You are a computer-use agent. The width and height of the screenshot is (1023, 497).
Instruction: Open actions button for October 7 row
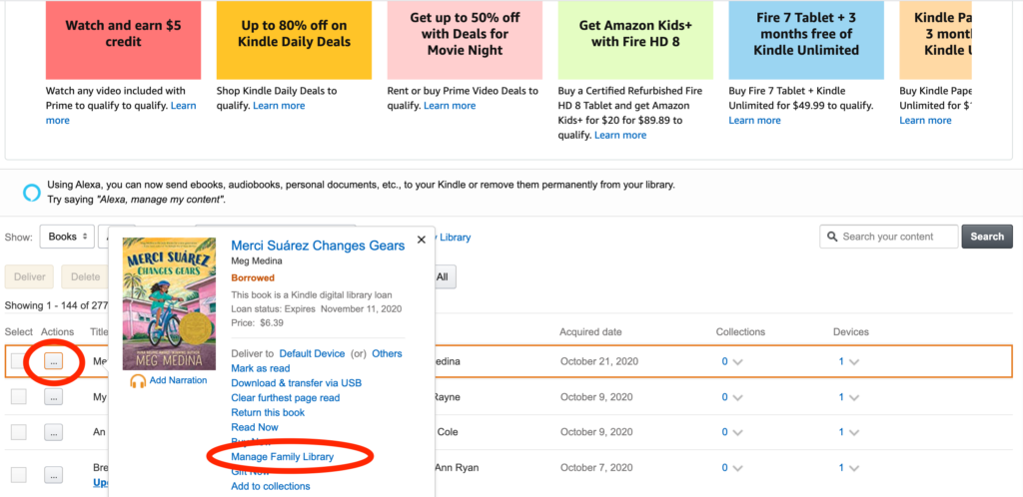click(x=54, y=475)
